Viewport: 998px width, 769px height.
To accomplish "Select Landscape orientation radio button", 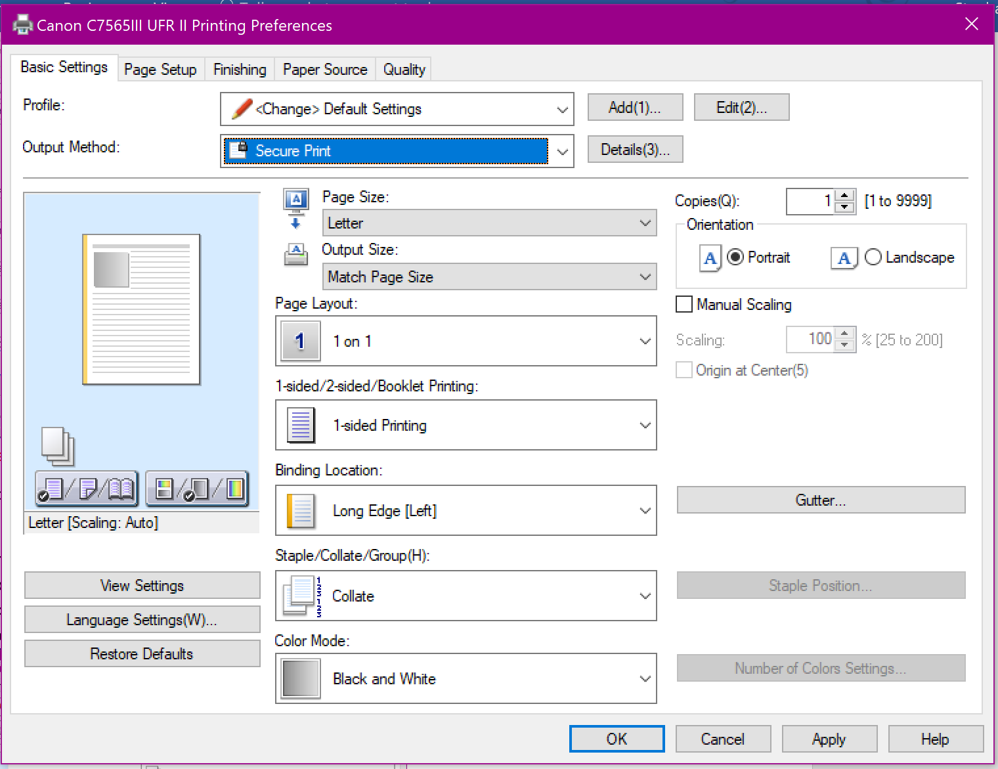I will click(873, 257).
